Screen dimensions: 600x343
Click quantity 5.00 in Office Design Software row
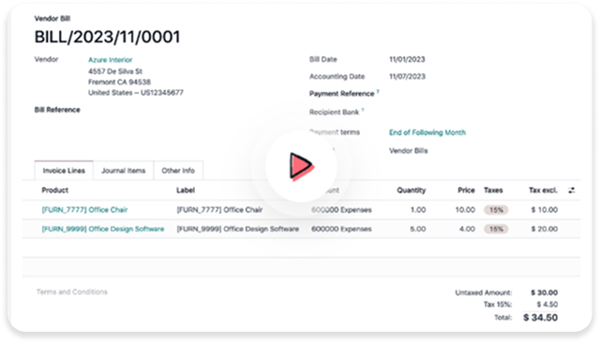pos(418,229)
